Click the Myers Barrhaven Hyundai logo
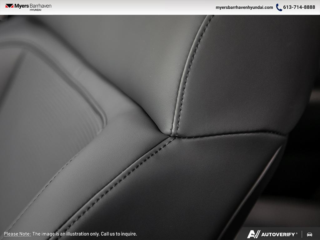Viewport: 320px width, 240px height. click(28, 7)
